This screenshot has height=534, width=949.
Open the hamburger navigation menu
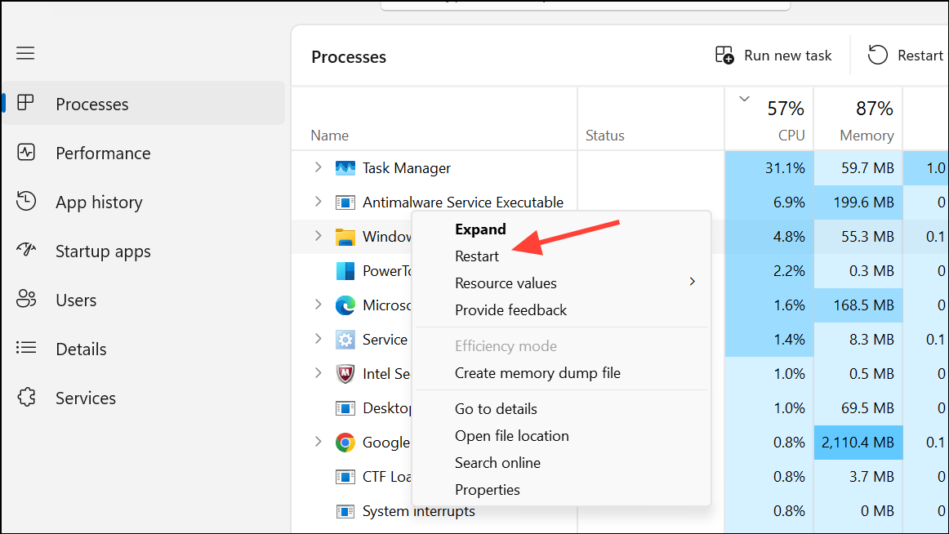point(25,53)
